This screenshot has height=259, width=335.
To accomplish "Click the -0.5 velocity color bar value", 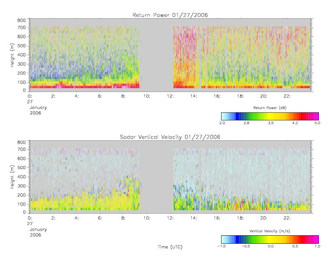I will click(246, 246).
